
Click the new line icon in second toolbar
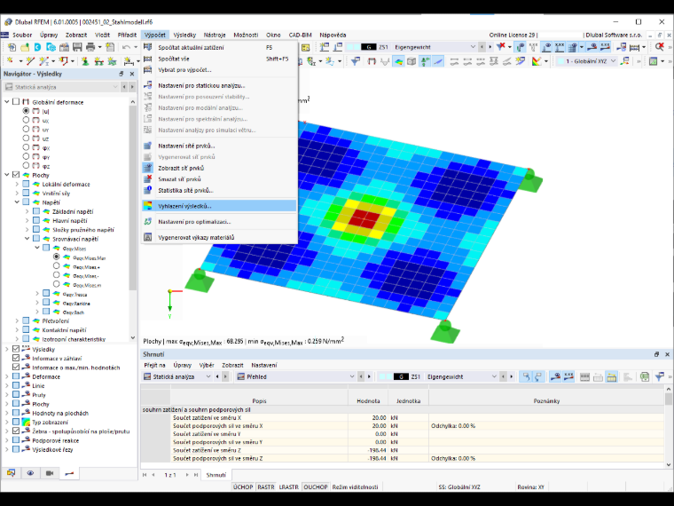30,61
